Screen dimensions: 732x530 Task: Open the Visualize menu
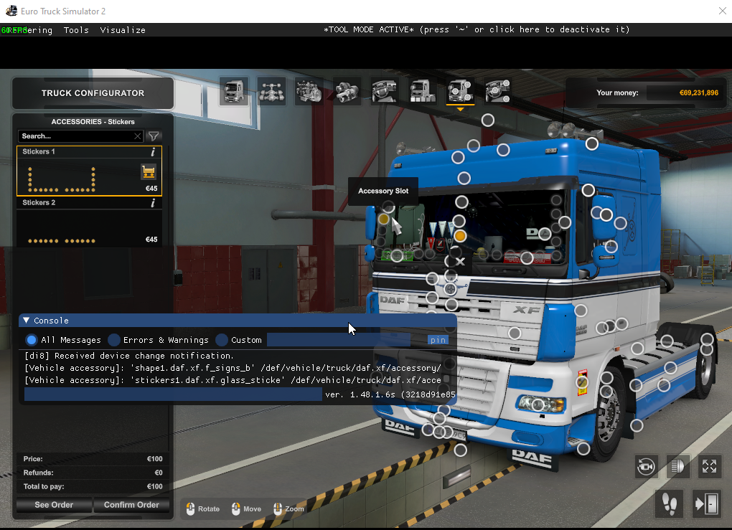click(x=122, y=30)
